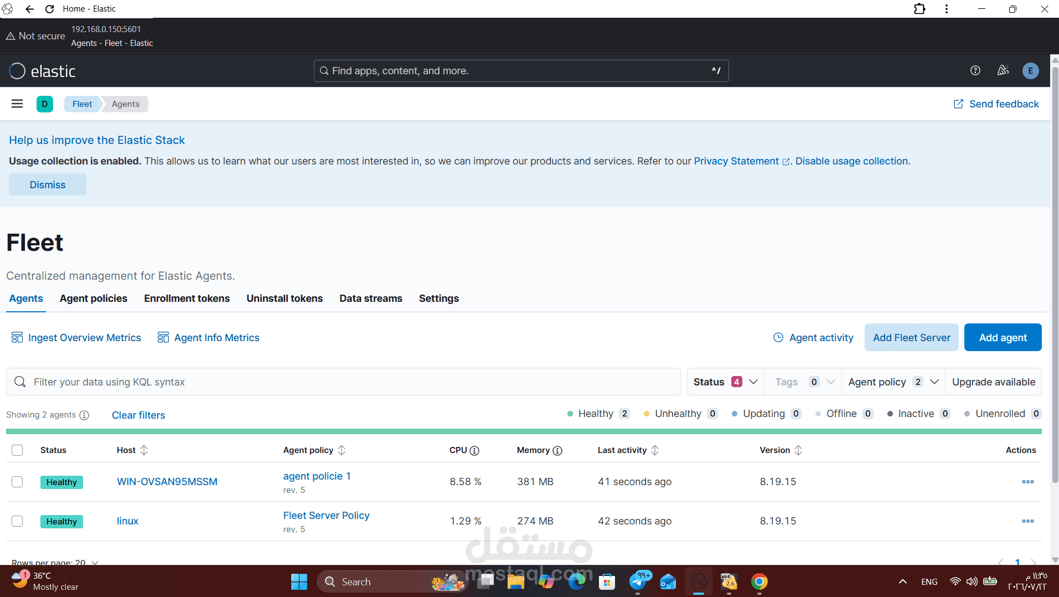
Task: Click the info icon beside Showing 2 agents
Action: (x=84, y=415)
